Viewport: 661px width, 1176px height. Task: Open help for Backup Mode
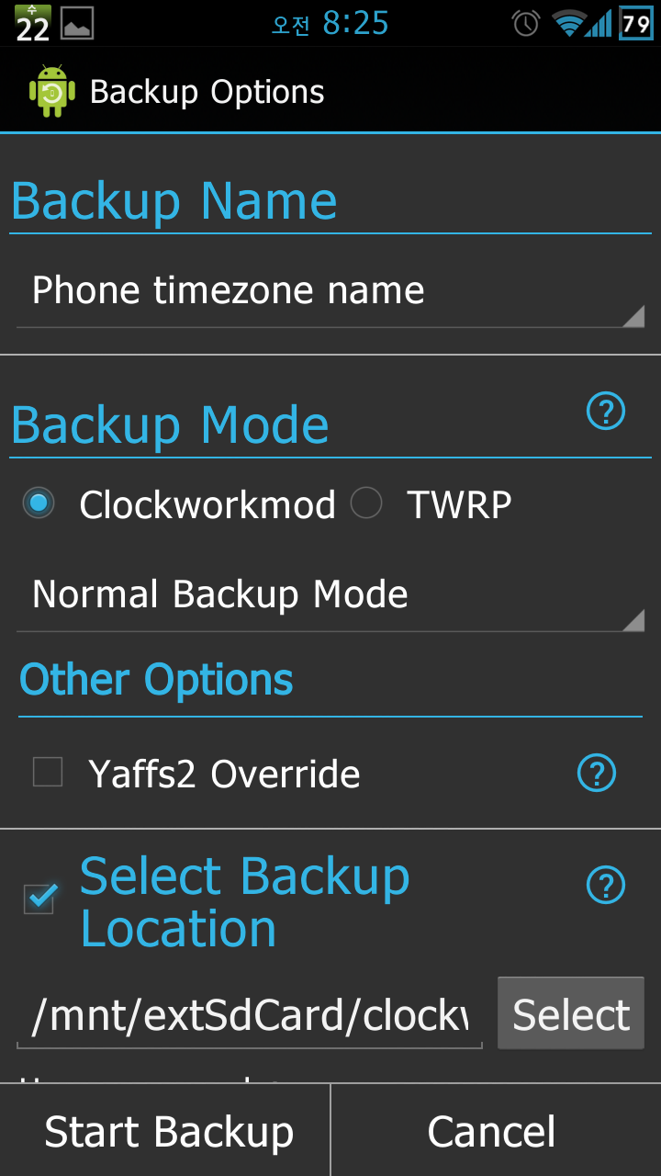[606, 412]
